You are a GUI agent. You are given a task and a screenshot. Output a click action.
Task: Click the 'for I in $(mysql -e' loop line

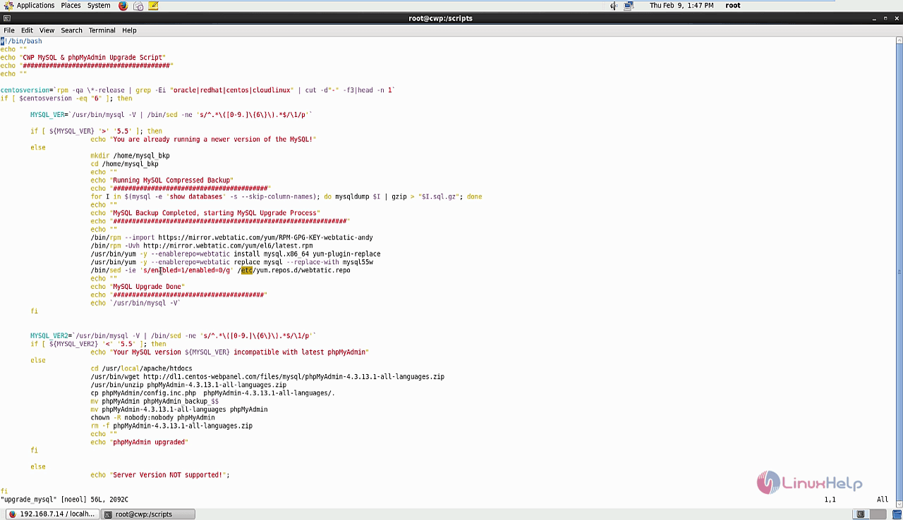(x=286, y=197)
